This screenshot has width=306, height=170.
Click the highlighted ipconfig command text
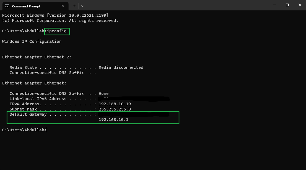[57, 31]
